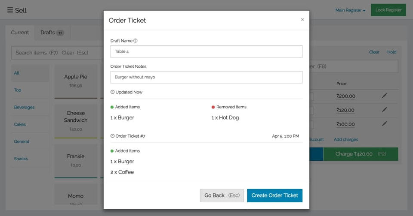Focus the Draft Name input field

tap(206, 51)
